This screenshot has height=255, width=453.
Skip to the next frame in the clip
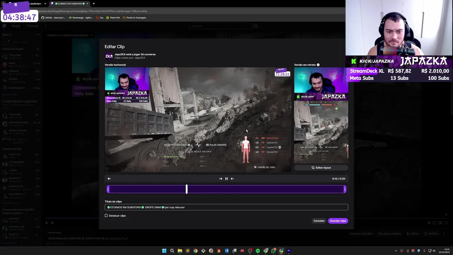tap(232, 178)
